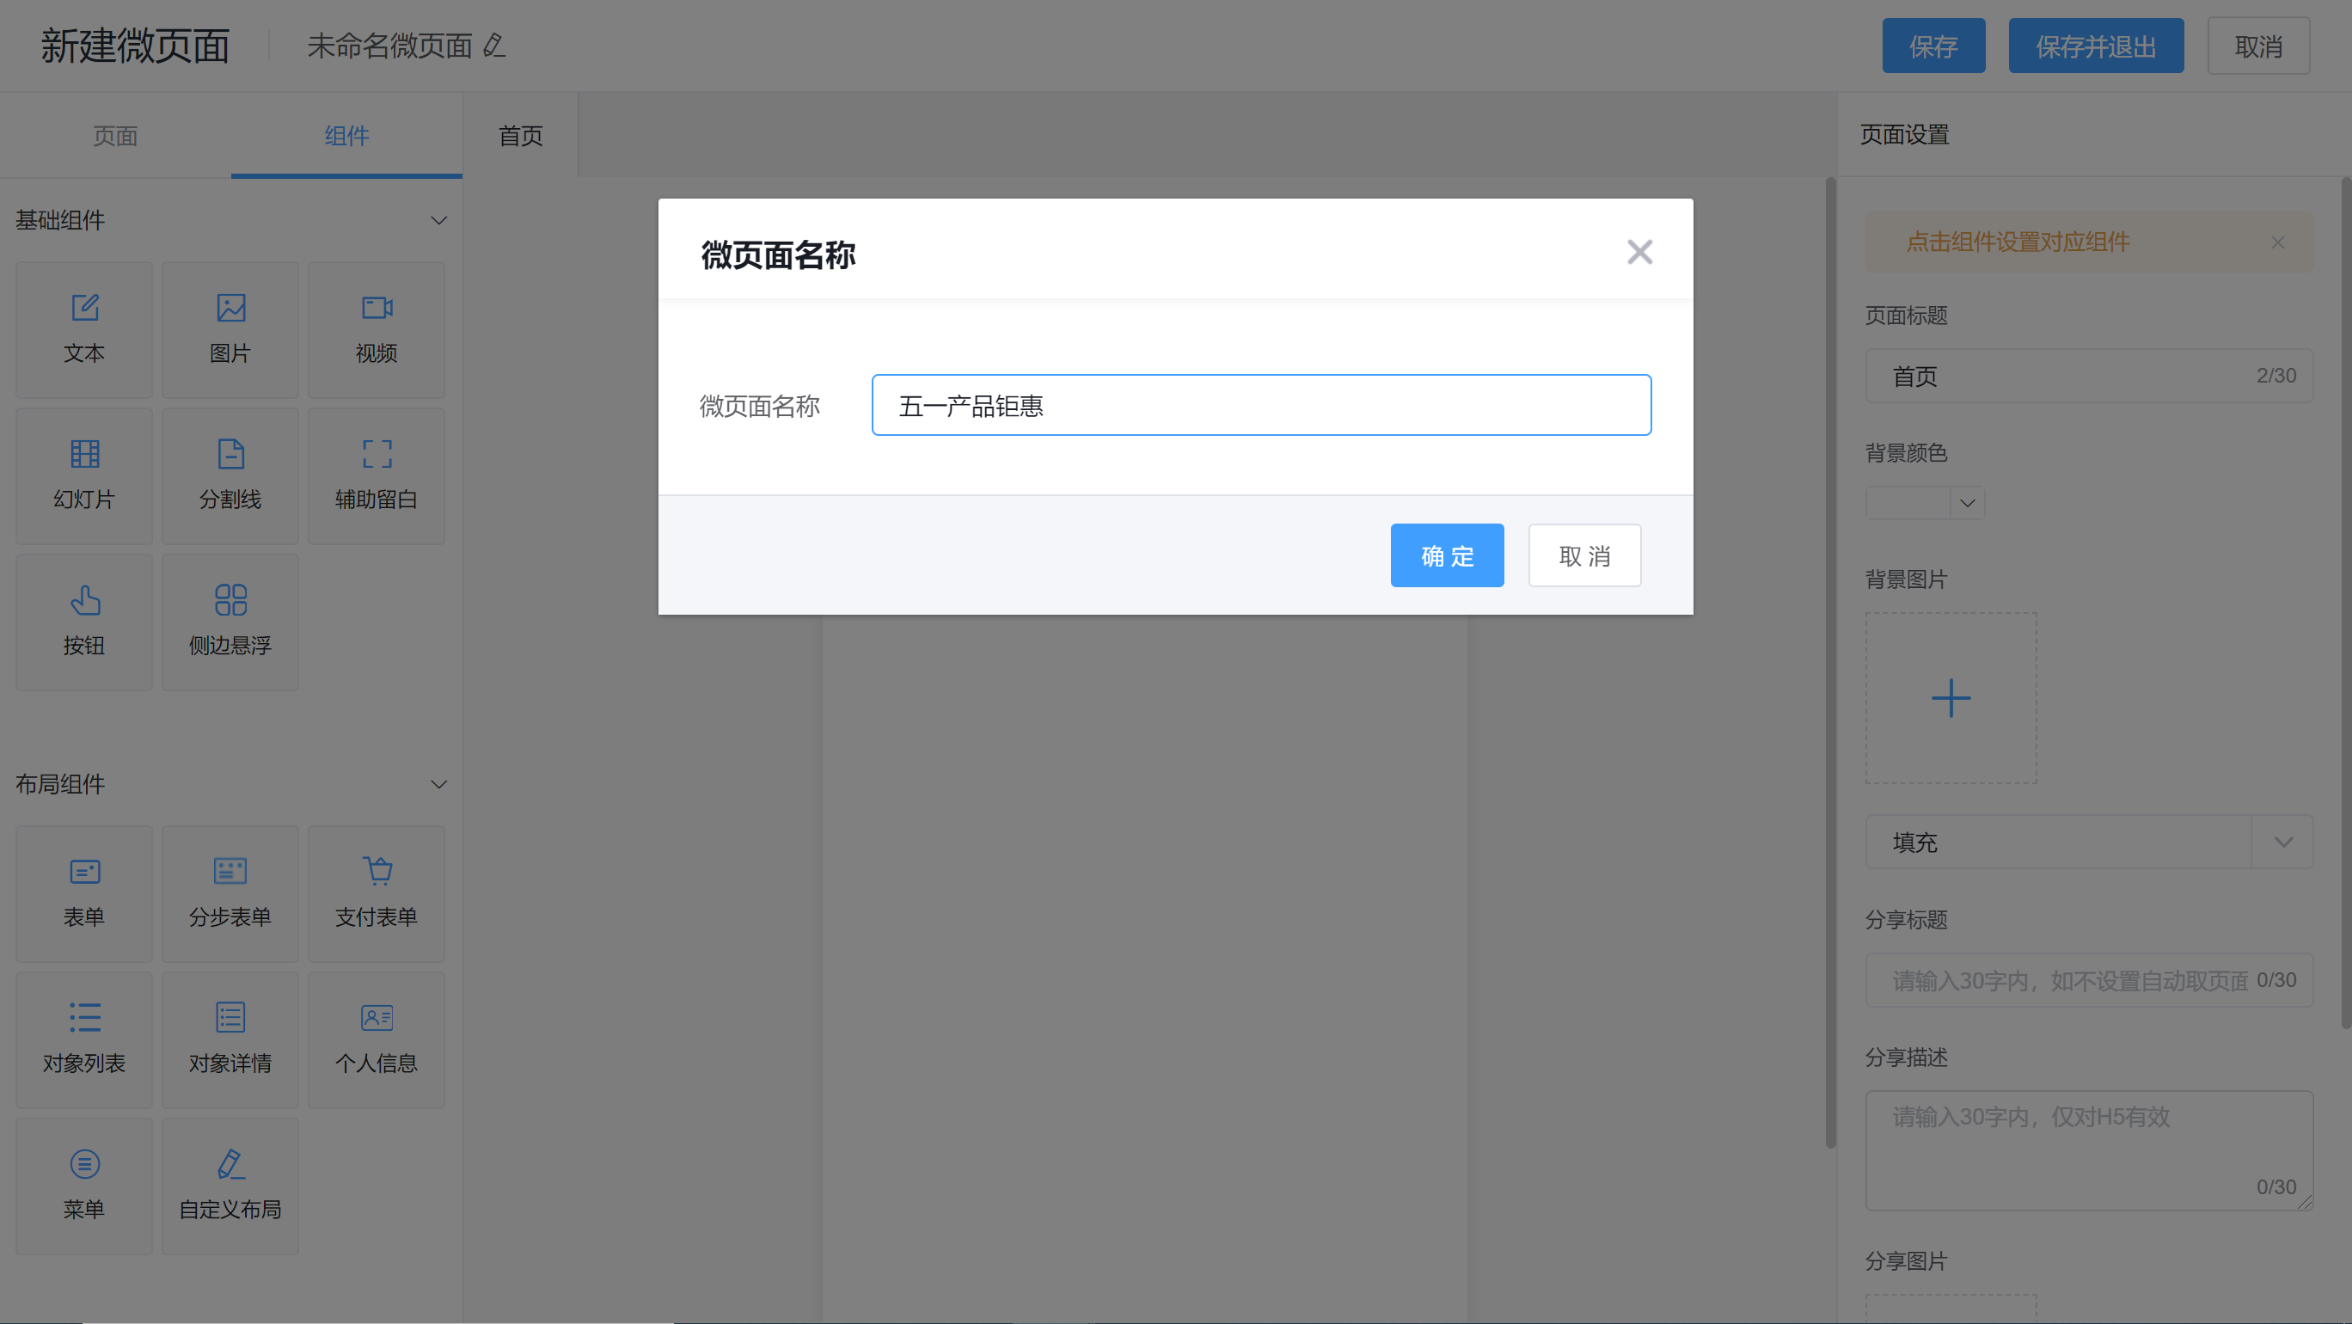Click the top-right 取消 button
This screenshot has height=1324, width=2352.
(x=2258, y=46)
